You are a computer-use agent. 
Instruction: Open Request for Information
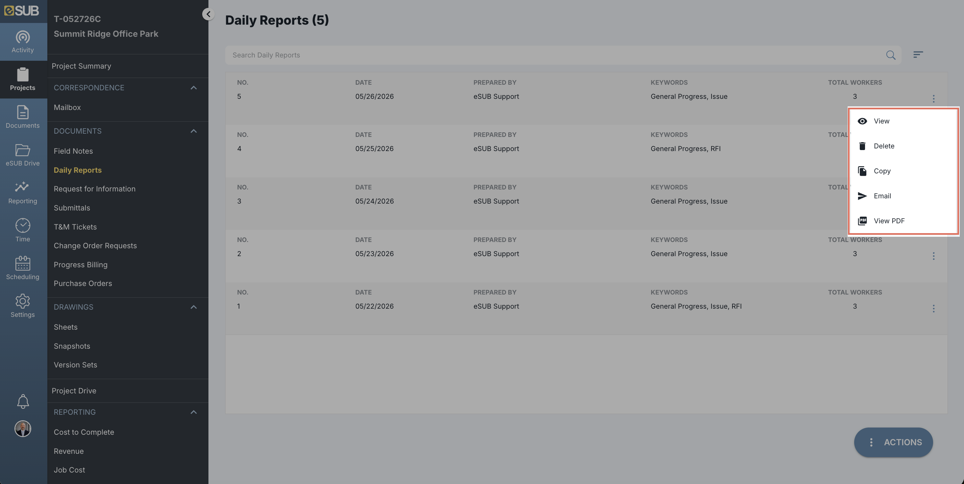click(95, 189)
